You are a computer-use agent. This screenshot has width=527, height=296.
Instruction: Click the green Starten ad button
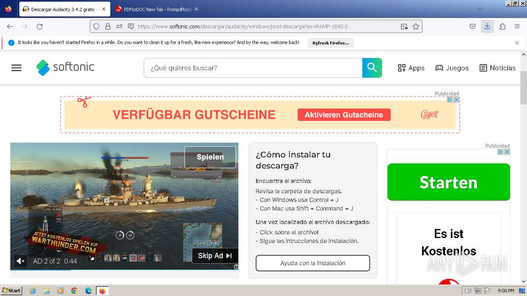click(x=449, y=182)
